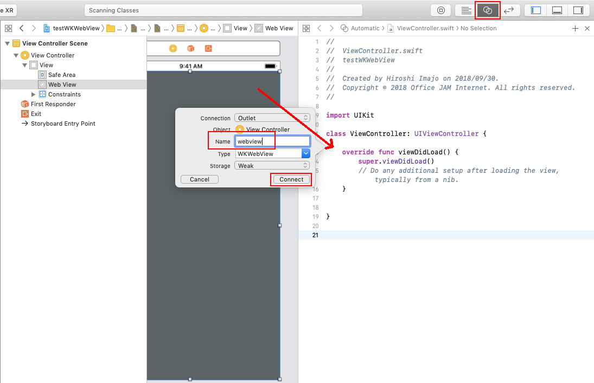Open the Version editor view
Screen dimensions: 594x383
pos(509,10)
